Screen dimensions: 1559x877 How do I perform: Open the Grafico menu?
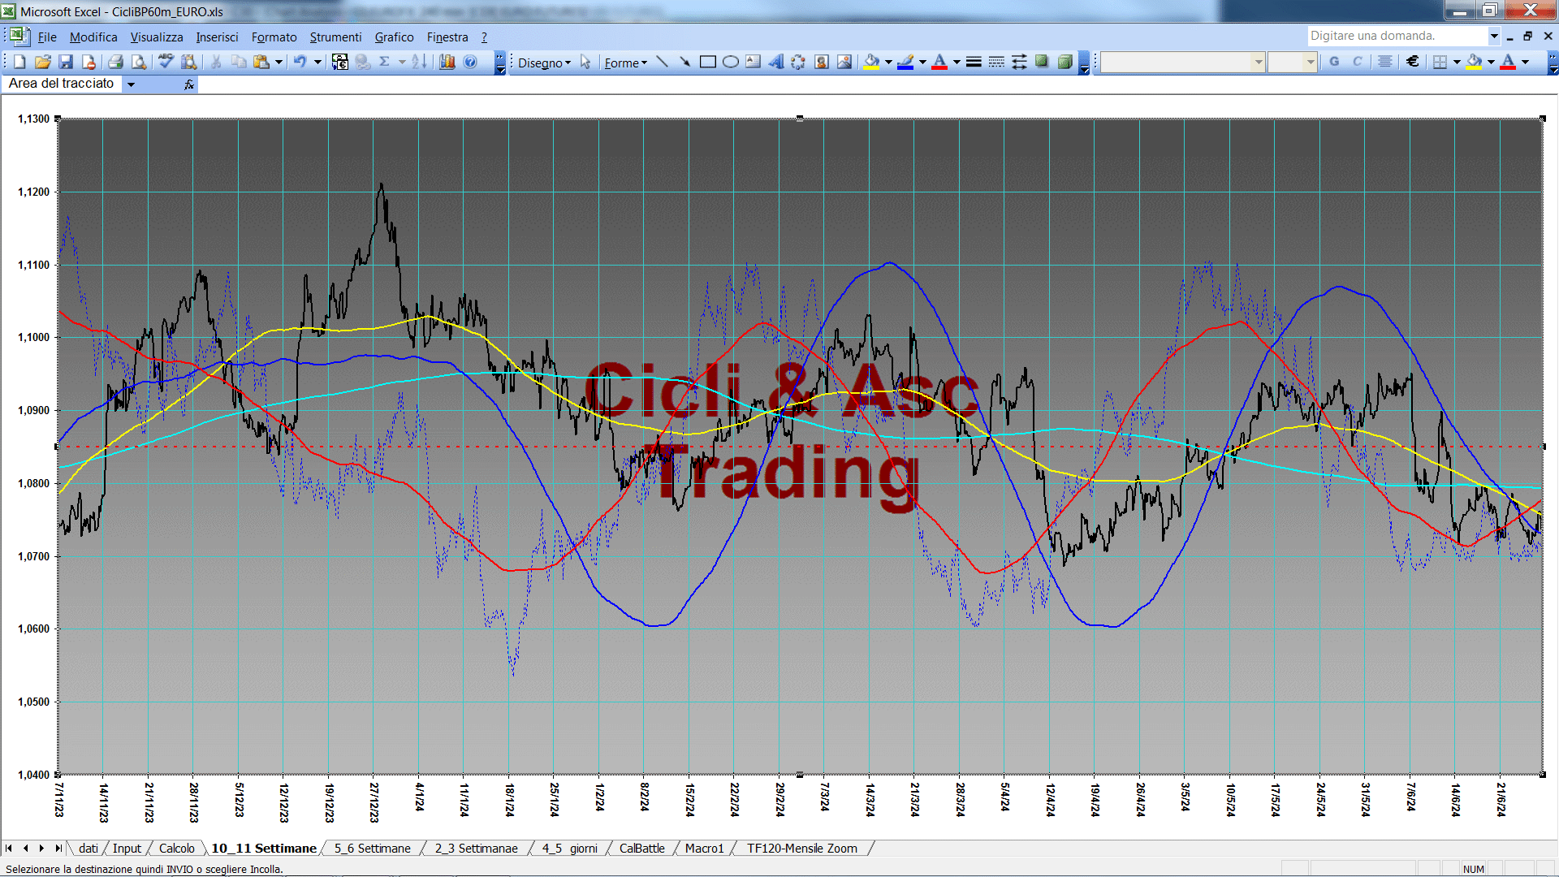[394, 37]
